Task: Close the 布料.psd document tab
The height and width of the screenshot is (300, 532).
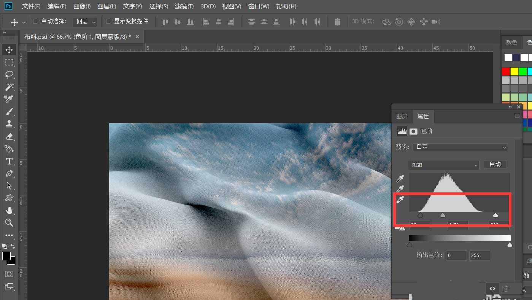Action: (x=137, y=37)
